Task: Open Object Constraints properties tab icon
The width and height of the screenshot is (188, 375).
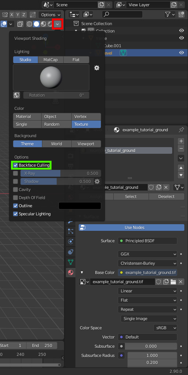Action: click(x=71, y=251)
